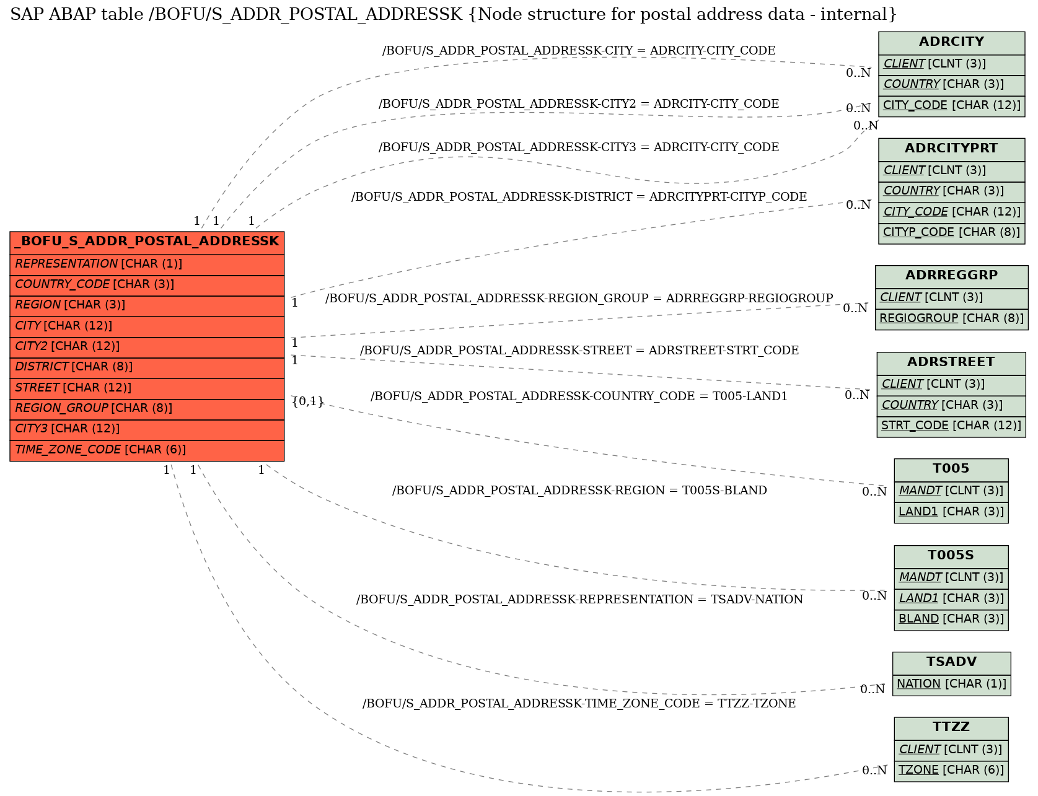The height and width of the screenshot is (796, 1038).
Task: Select COUNTRY_CODE field in main table
Action: (147, 285)
